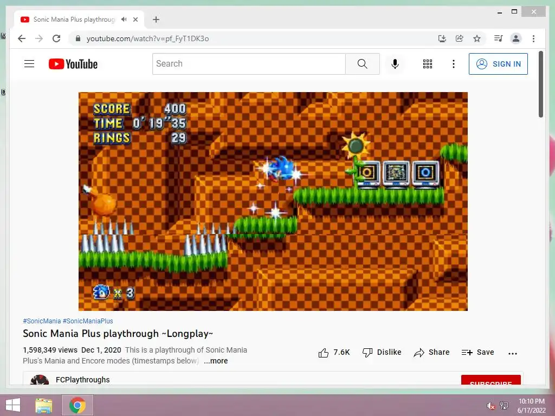Image resolution: width=555 pixels, height=416 pixels.
Task: Click the page vertical scrollbar thumb
Action: (540, 84)
